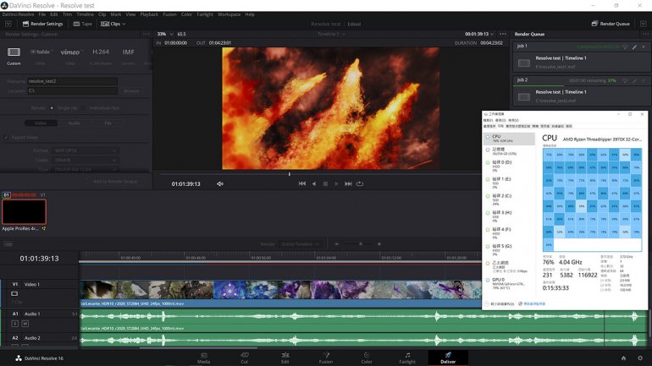Viewport: 652px width, 366px height.
Task: Open the Fairlight page
Action: coord(407,358)
